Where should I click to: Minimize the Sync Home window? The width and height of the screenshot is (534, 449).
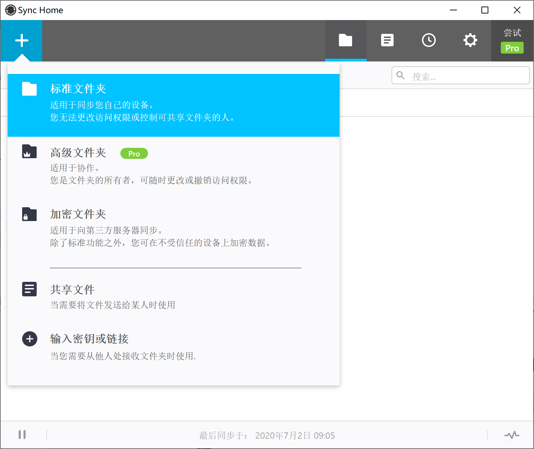click(x=453, y=10)
